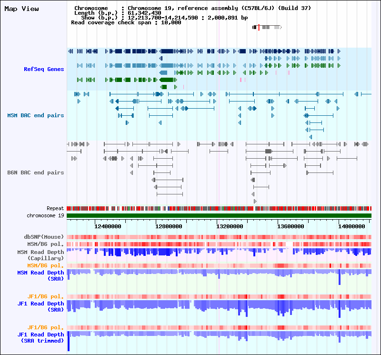The height and width of the screenshot is (355, 381).
Task: Select the B6N BAC end pairs label
Action: [x=35, y=172]
